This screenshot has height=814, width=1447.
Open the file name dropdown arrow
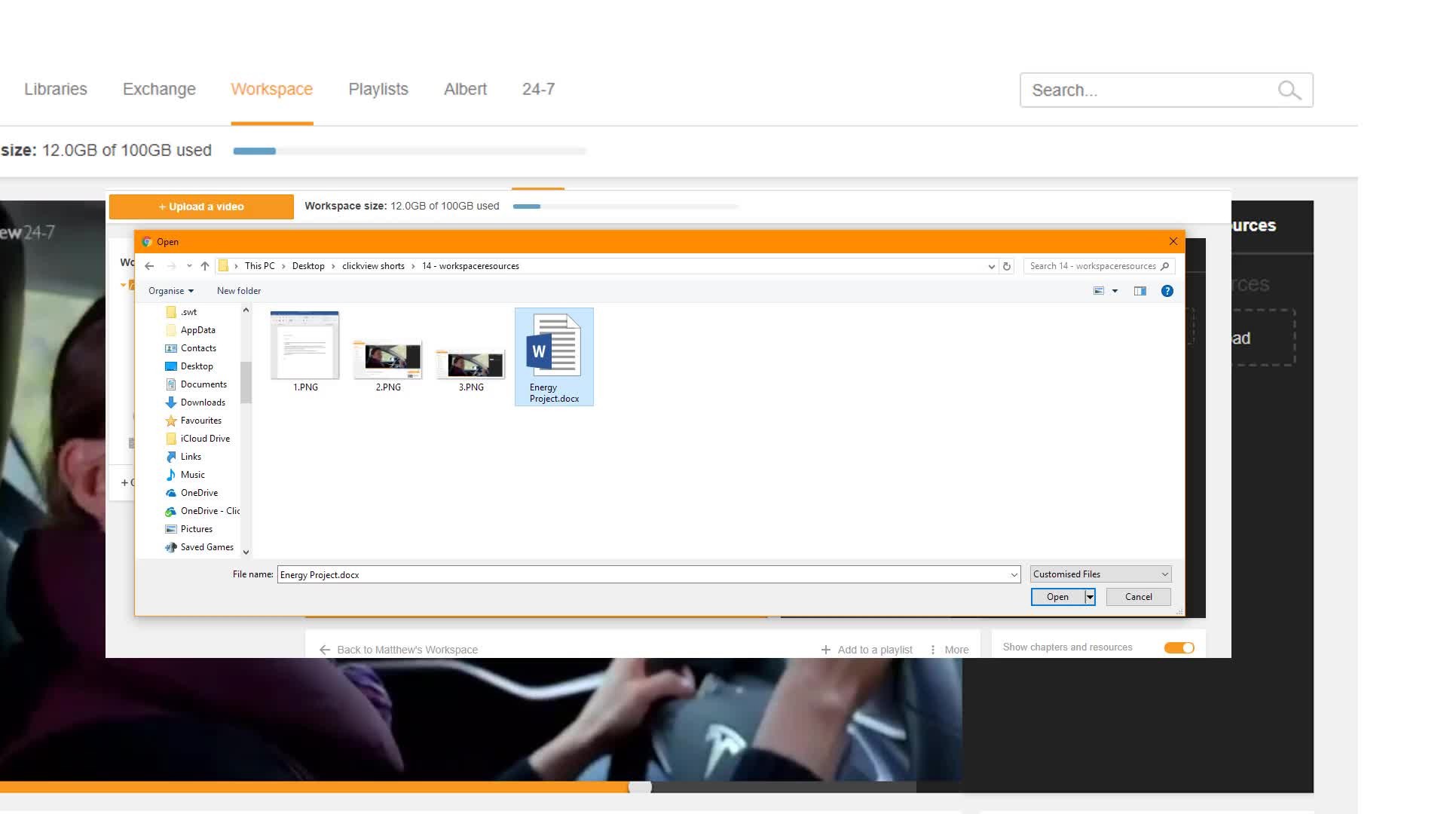[1013, 574]
